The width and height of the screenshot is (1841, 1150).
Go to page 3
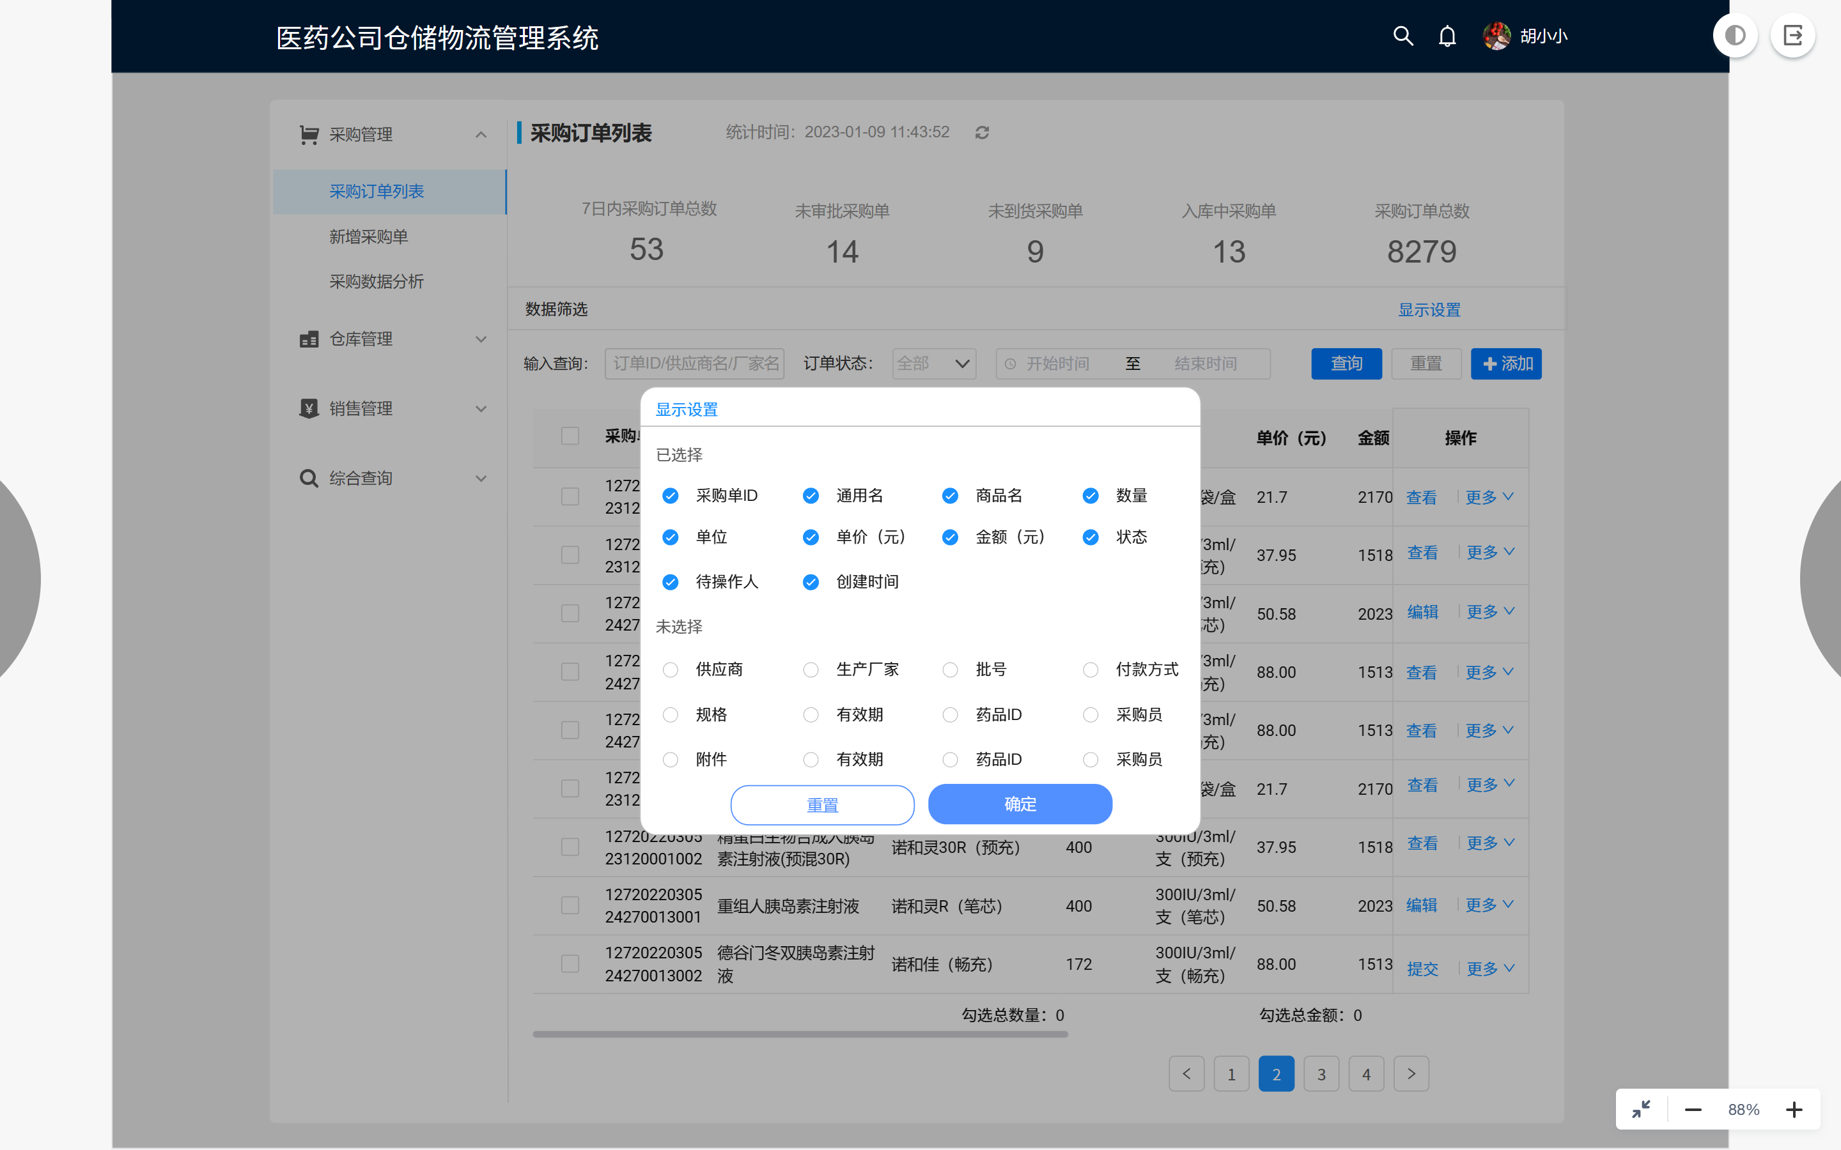(1321, 1074)
